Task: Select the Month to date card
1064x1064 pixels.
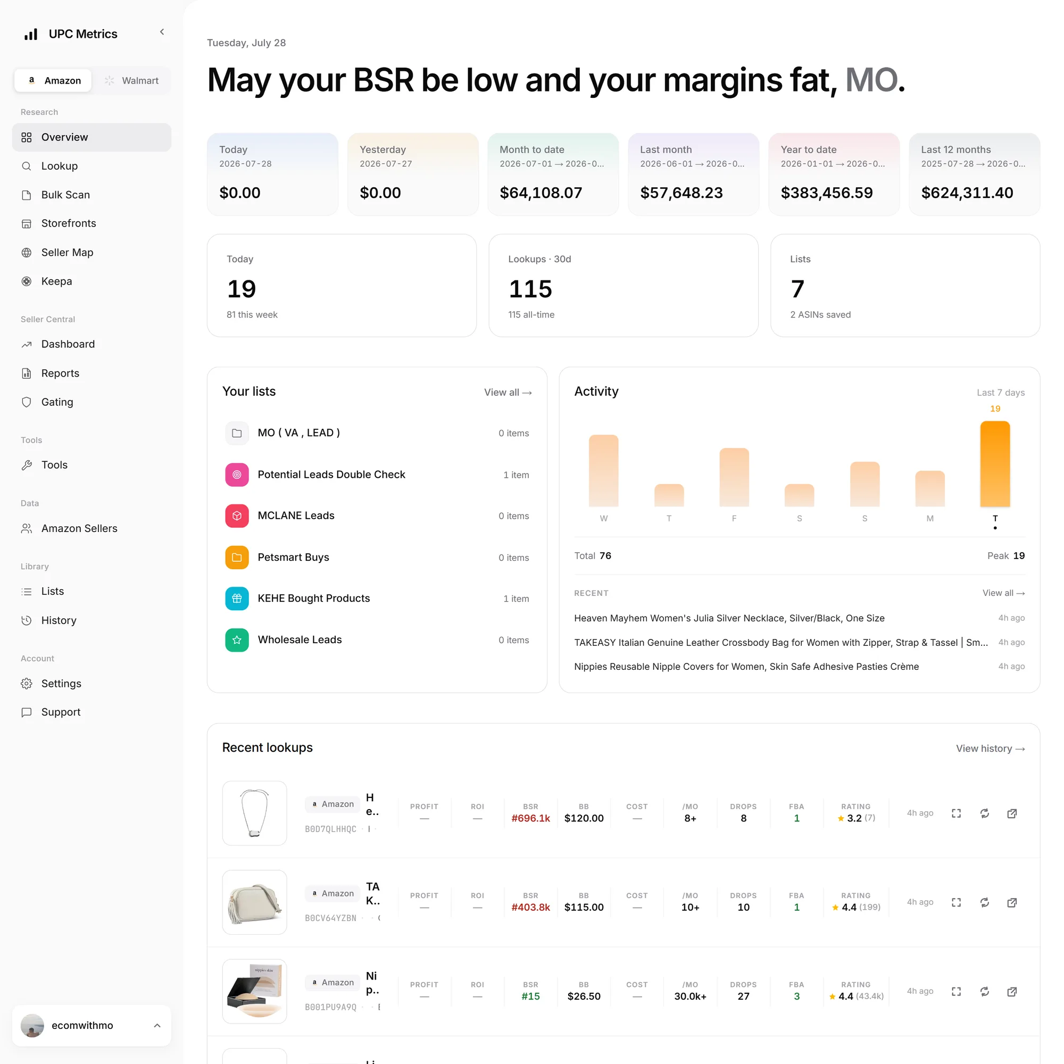Action: coord(553,174)
